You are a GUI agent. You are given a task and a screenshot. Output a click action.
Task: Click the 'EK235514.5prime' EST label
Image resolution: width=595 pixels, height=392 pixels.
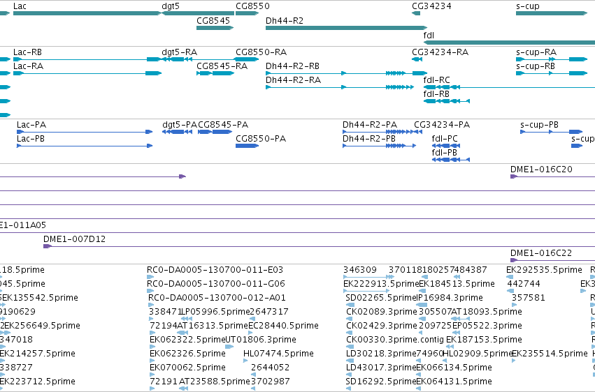550,354
